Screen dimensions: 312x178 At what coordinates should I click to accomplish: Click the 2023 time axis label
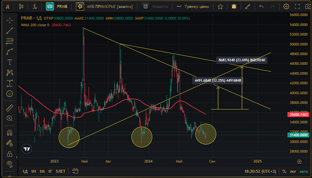[x=54, y=161]
